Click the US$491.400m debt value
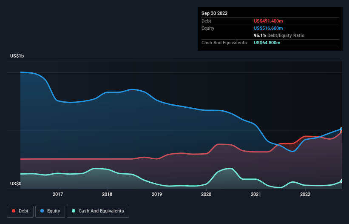The width and height of the screenshot is (349, 224). [268, 21]
